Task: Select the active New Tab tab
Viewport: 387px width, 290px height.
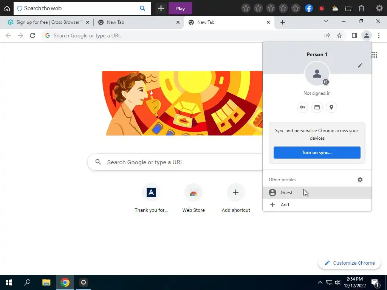Action: pos(229,22)
